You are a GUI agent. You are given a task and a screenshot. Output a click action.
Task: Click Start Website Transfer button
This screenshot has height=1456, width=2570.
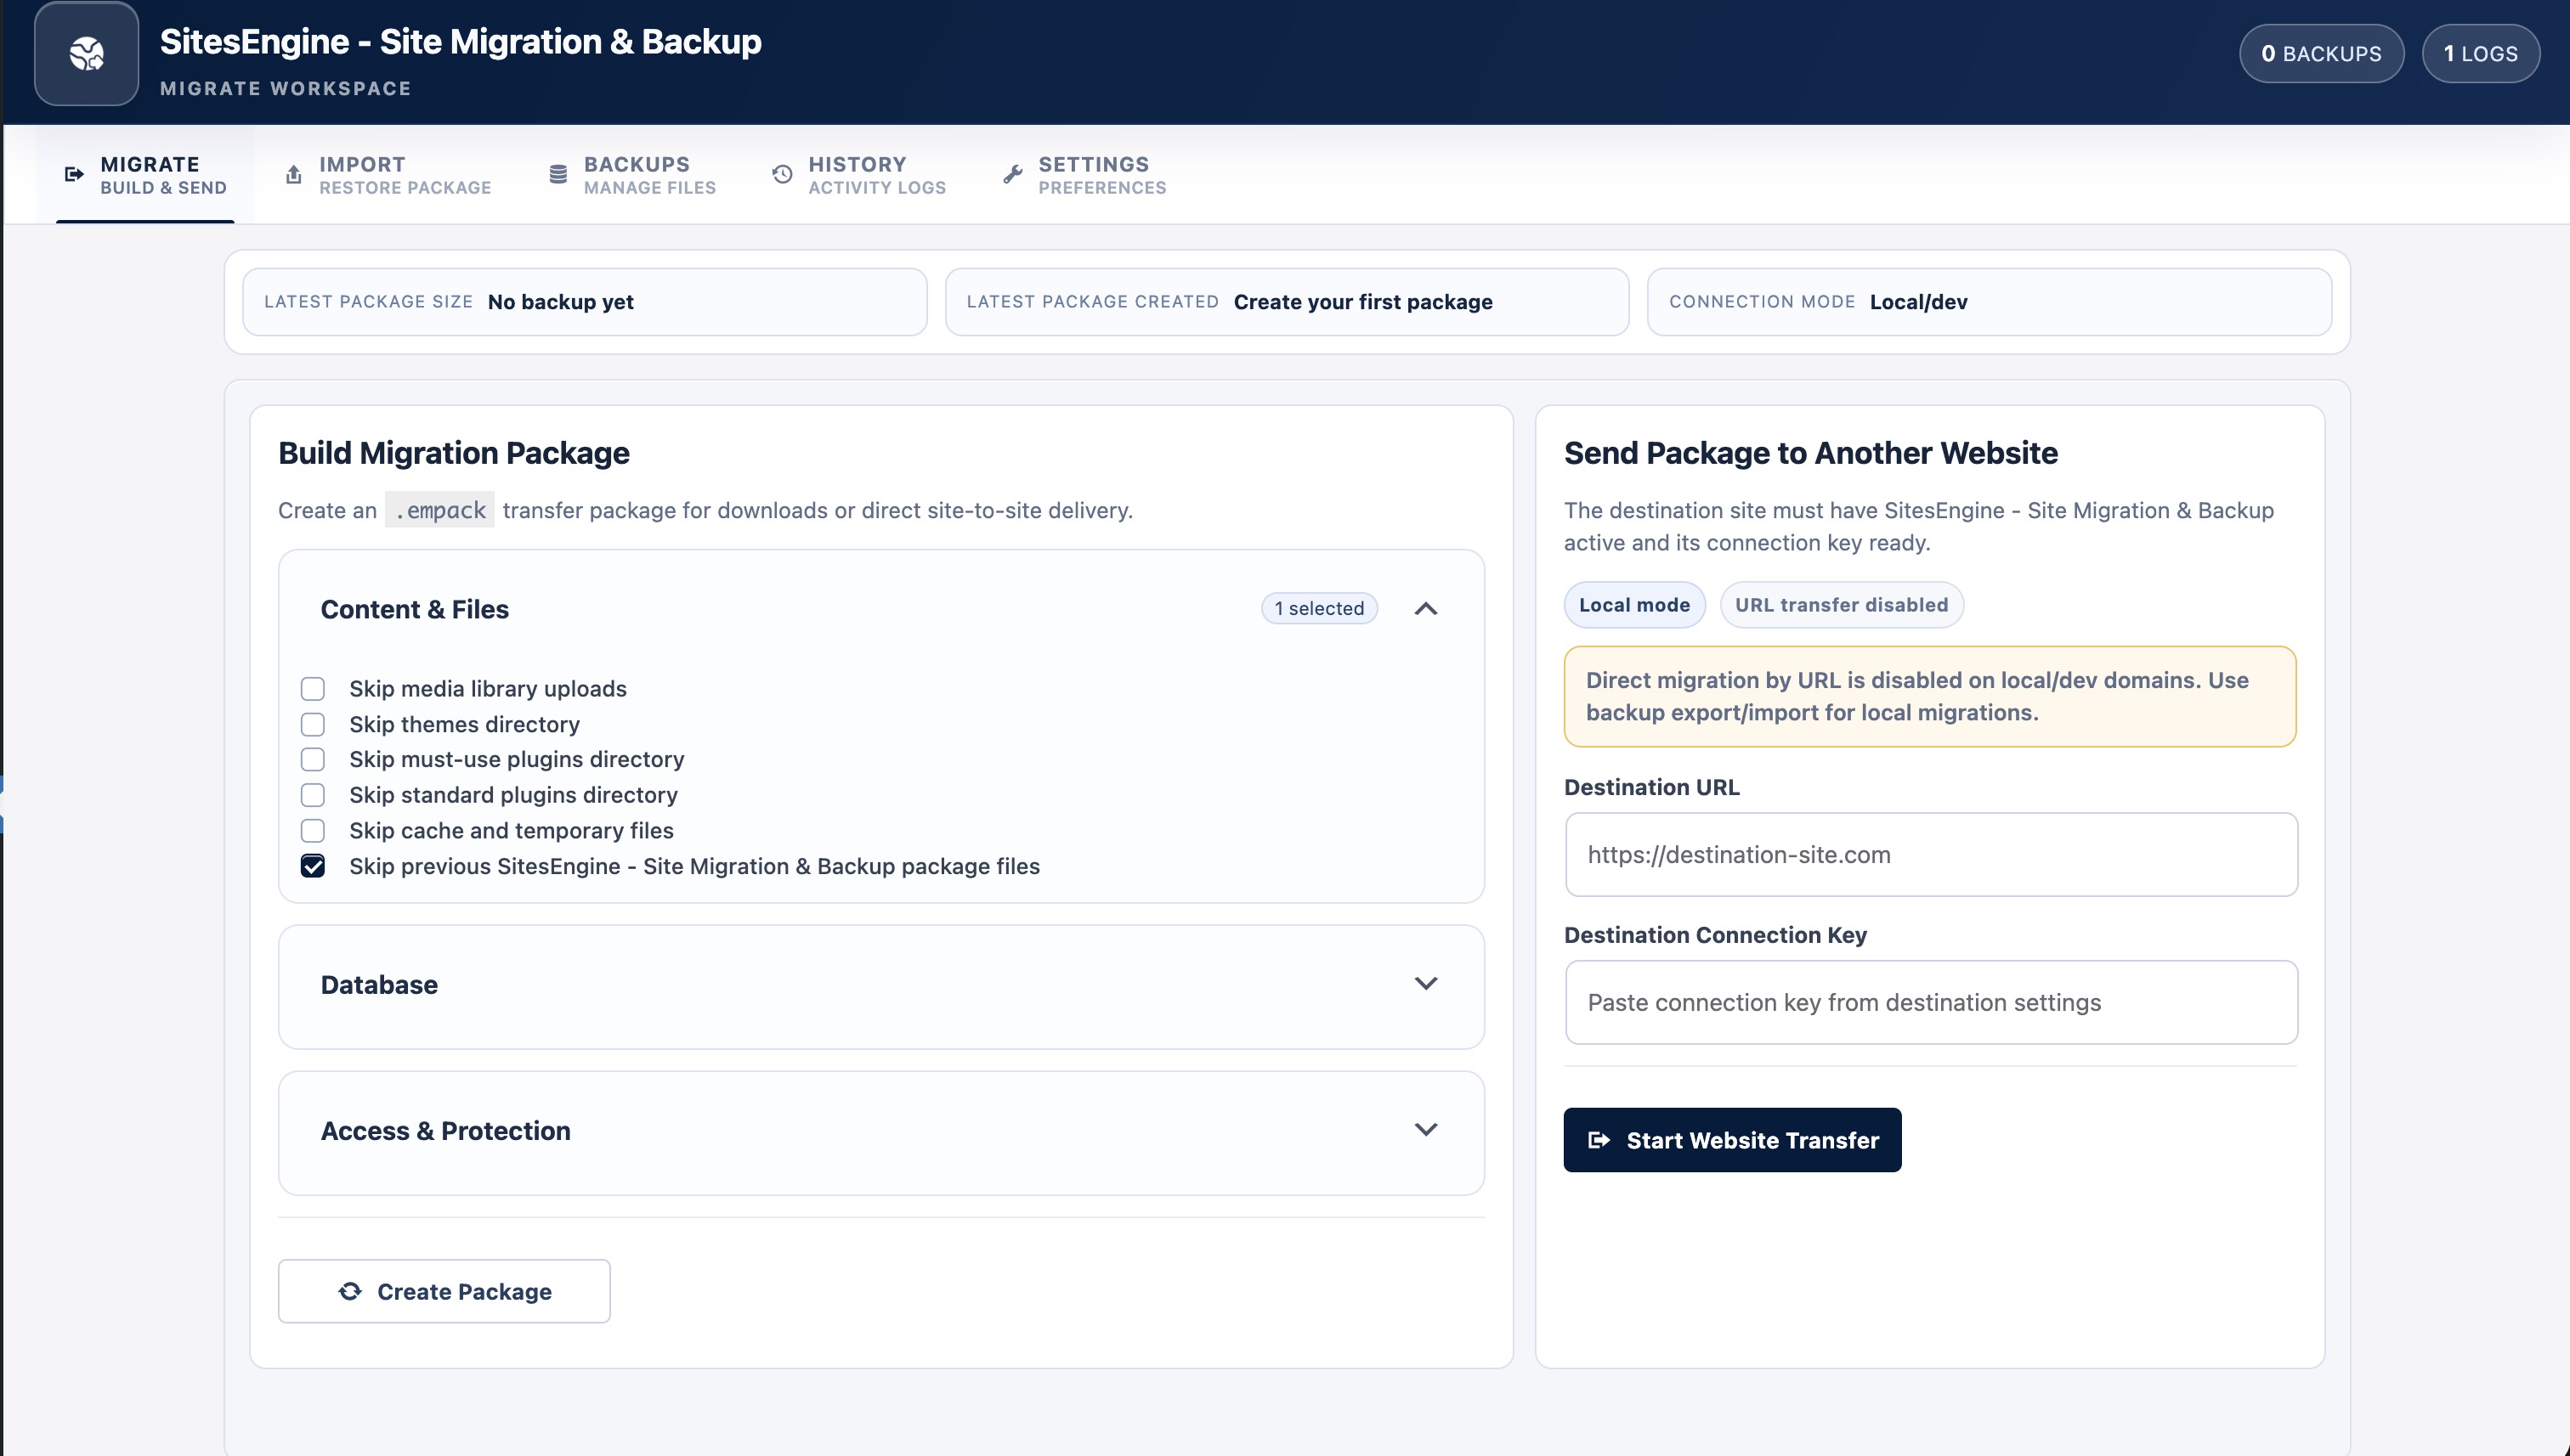[x=1732, y=1140]
